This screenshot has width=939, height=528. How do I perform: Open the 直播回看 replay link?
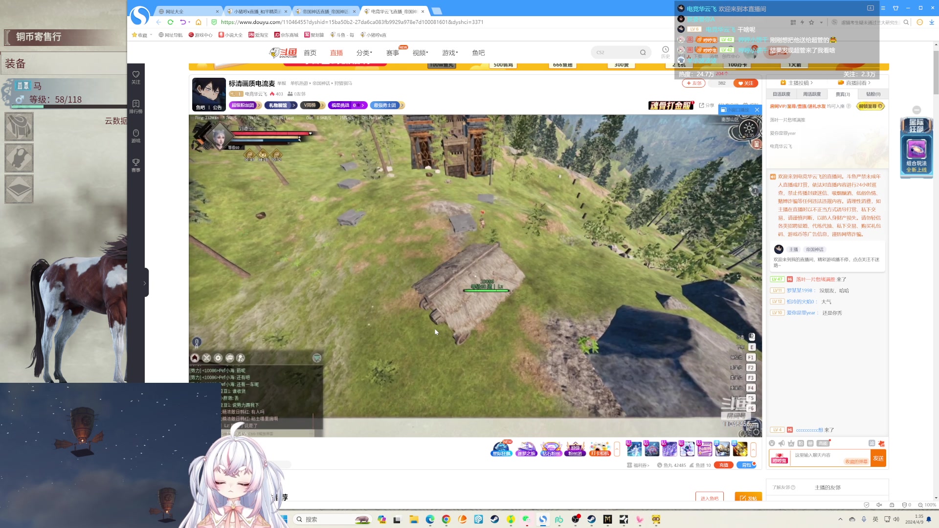coord(857,83)
